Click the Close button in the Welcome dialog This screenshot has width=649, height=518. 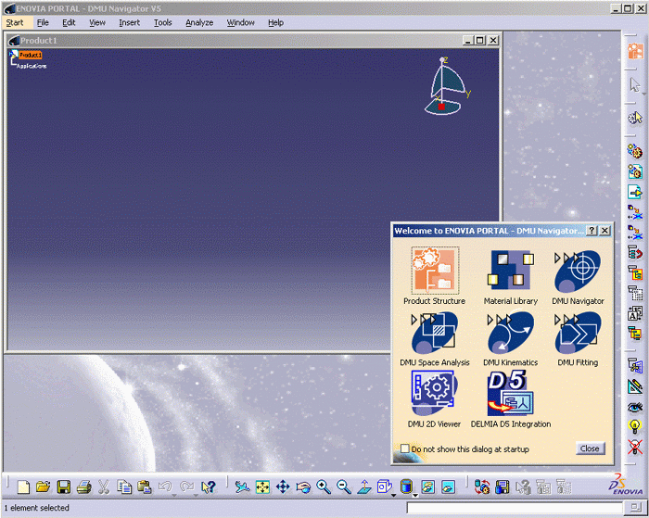pos(590,449)
